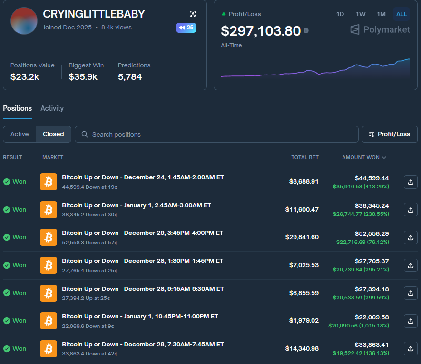
Task: Select the Active positions filter
Action: coord(19,134)
